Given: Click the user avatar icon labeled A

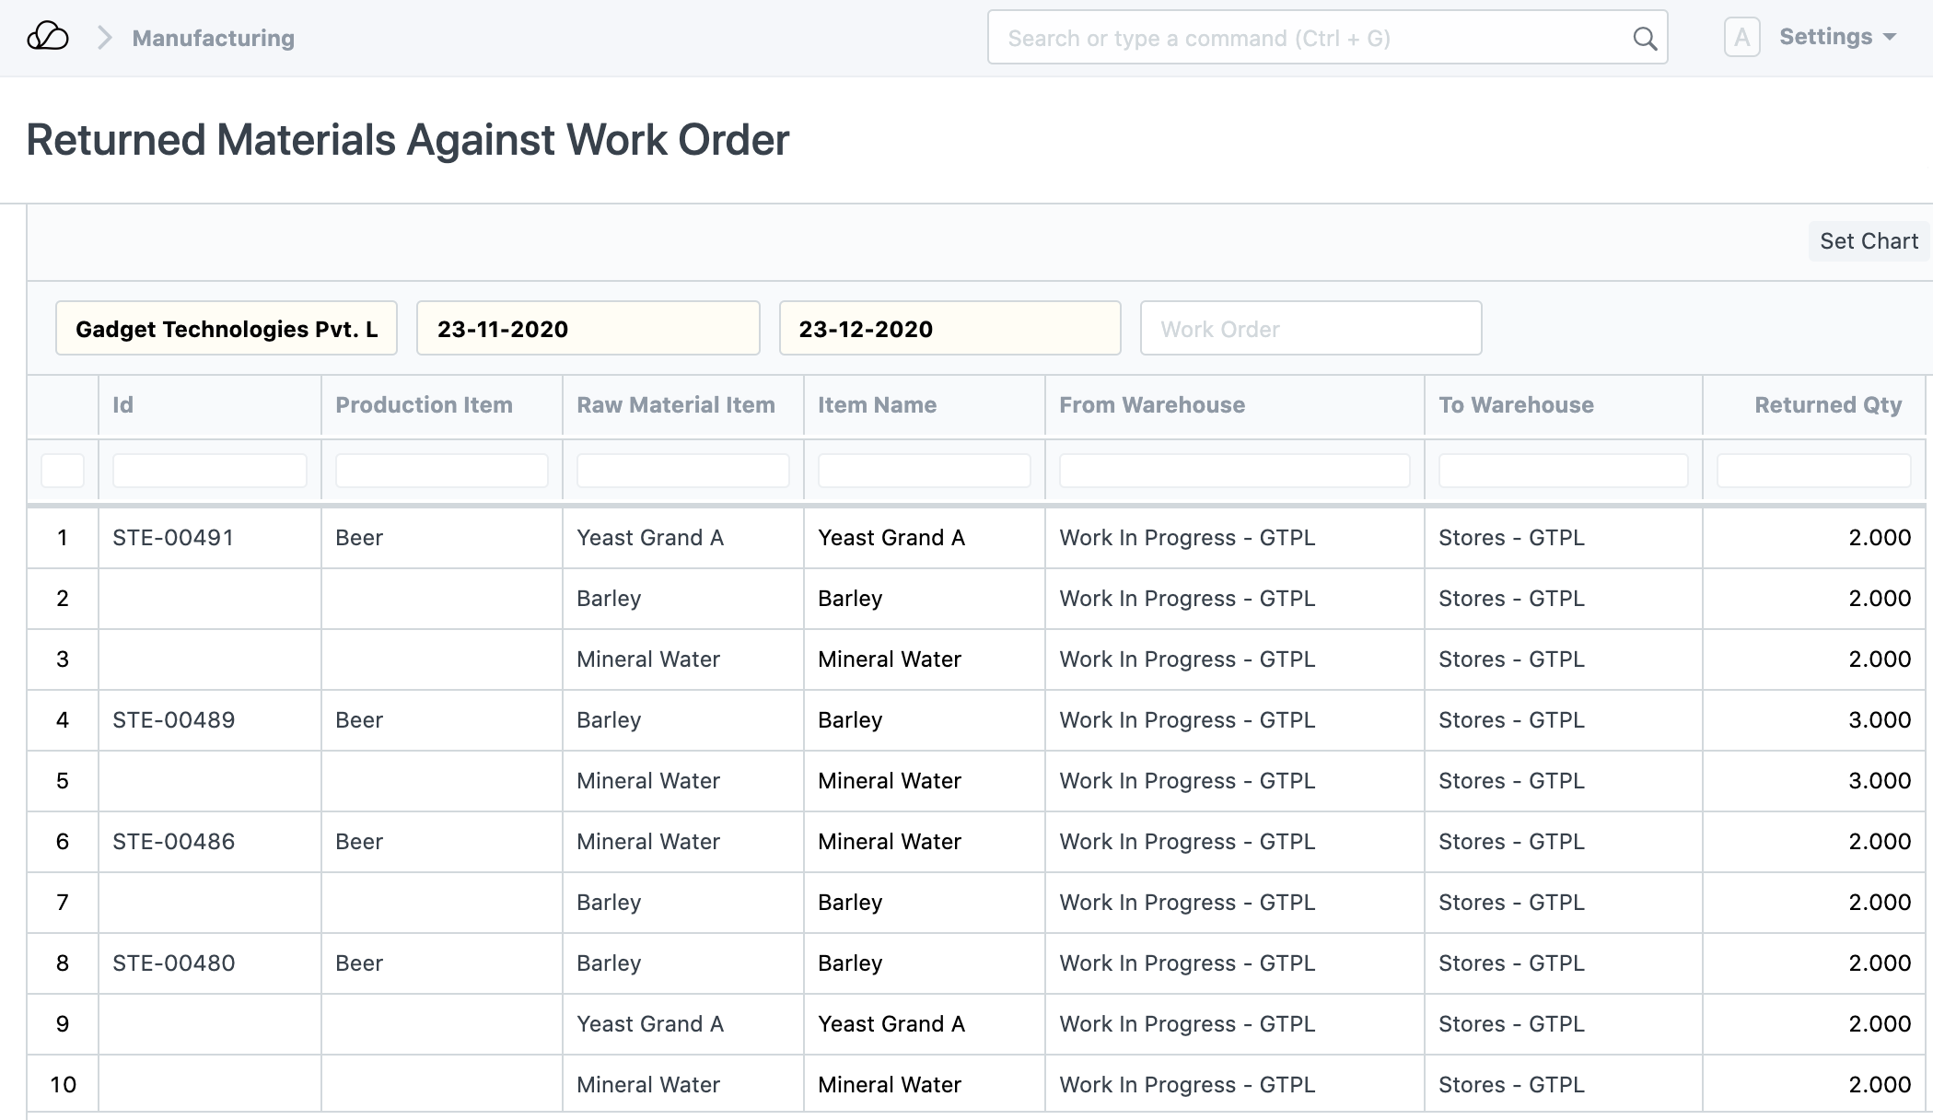Looking at the screenshot, I should pyautogui.click(x=1741, y=38).
